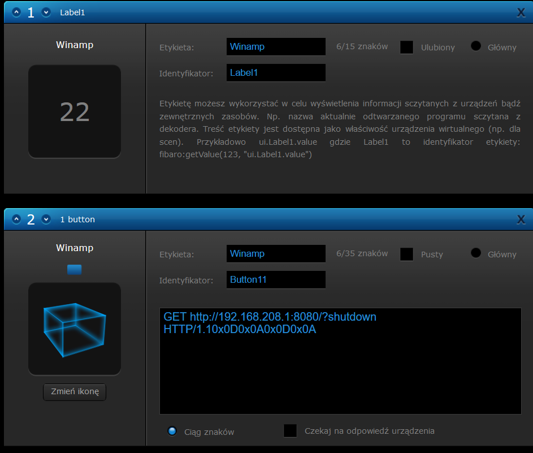Focus Etykieta field in 1 button panel
This screenshot has height=453, width=533.
(x=276, y=253)
